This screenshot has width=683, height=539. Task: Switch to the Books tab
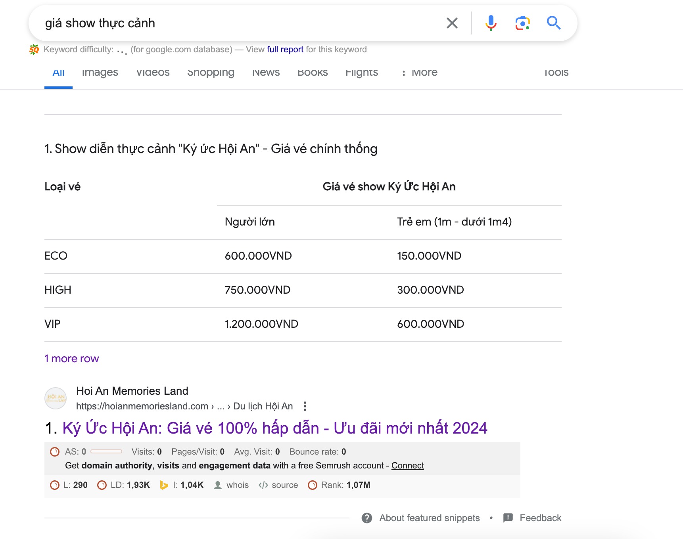pos(313,73)
